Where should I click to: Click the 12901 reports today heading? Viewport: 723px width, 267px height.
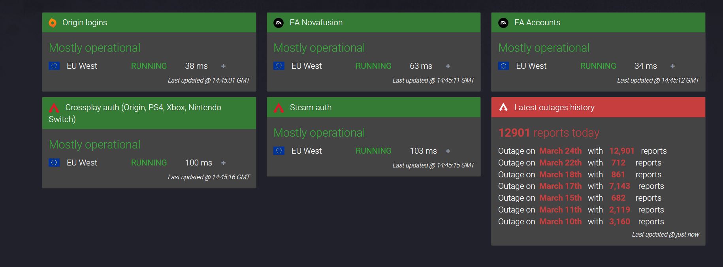coord(548,133)
